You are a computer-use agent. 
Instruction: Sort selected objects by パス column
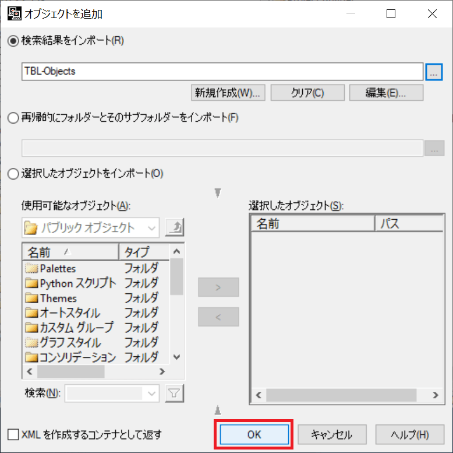click(x=409, y=224)
